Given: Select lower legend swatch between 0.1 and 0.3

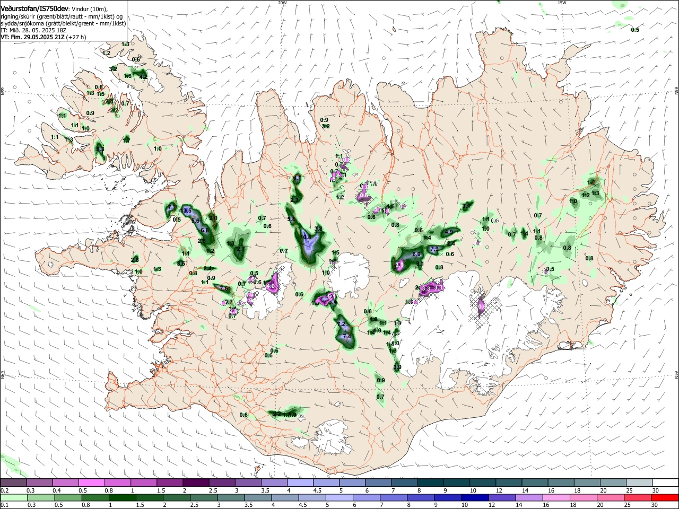Looking at the screenshot, I should coord(14,497).
